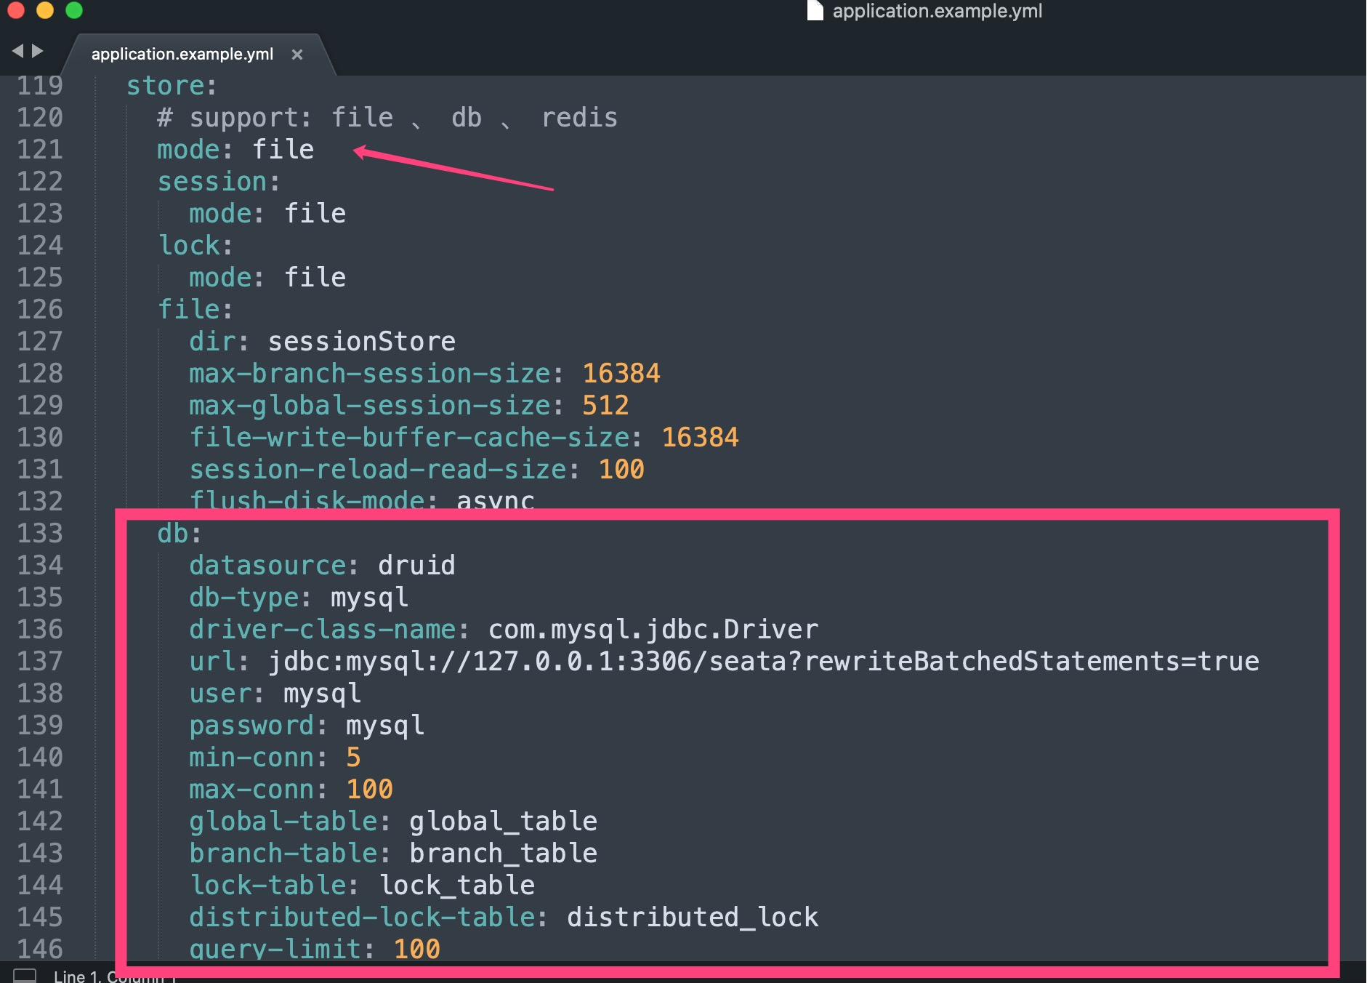Click the 'global_table' value
Image resolution: width=1367 pixels, height=983 pixels.
click(503, 822)
